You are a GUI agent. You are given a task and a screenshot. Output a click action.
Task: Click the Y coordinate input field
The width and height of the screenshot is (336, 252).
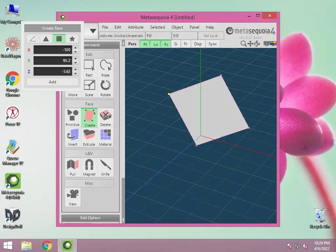point(53,61)
